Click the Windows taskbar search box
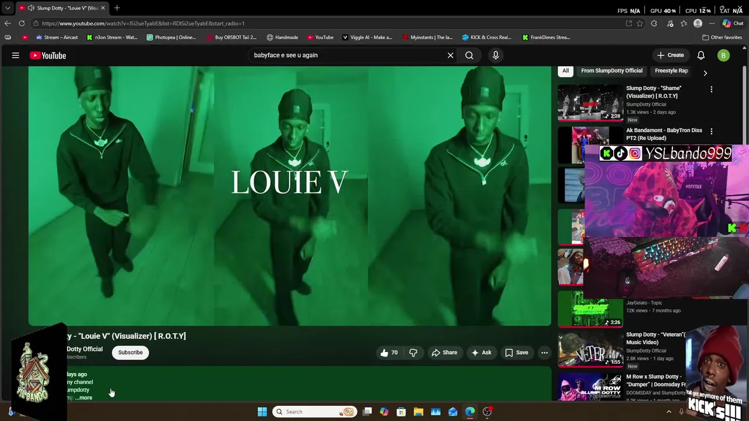The height and width of the screenshot is (421, 749). [x=315, y=412]
